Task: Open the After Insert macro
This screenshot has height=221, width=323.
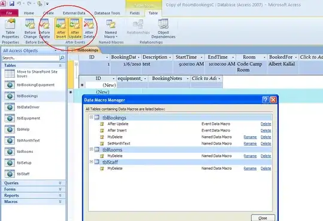Action: tap(61, 29)
